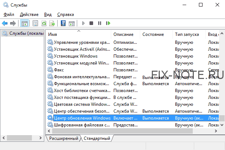Viewport: 225px width, 150px height.
Task: Open the Properties toolbar icon
Action: click(35, 23)
